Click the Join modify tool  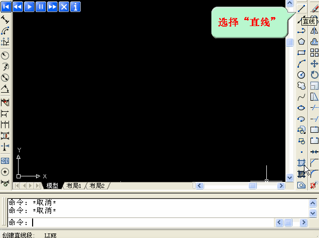(314, 152)
